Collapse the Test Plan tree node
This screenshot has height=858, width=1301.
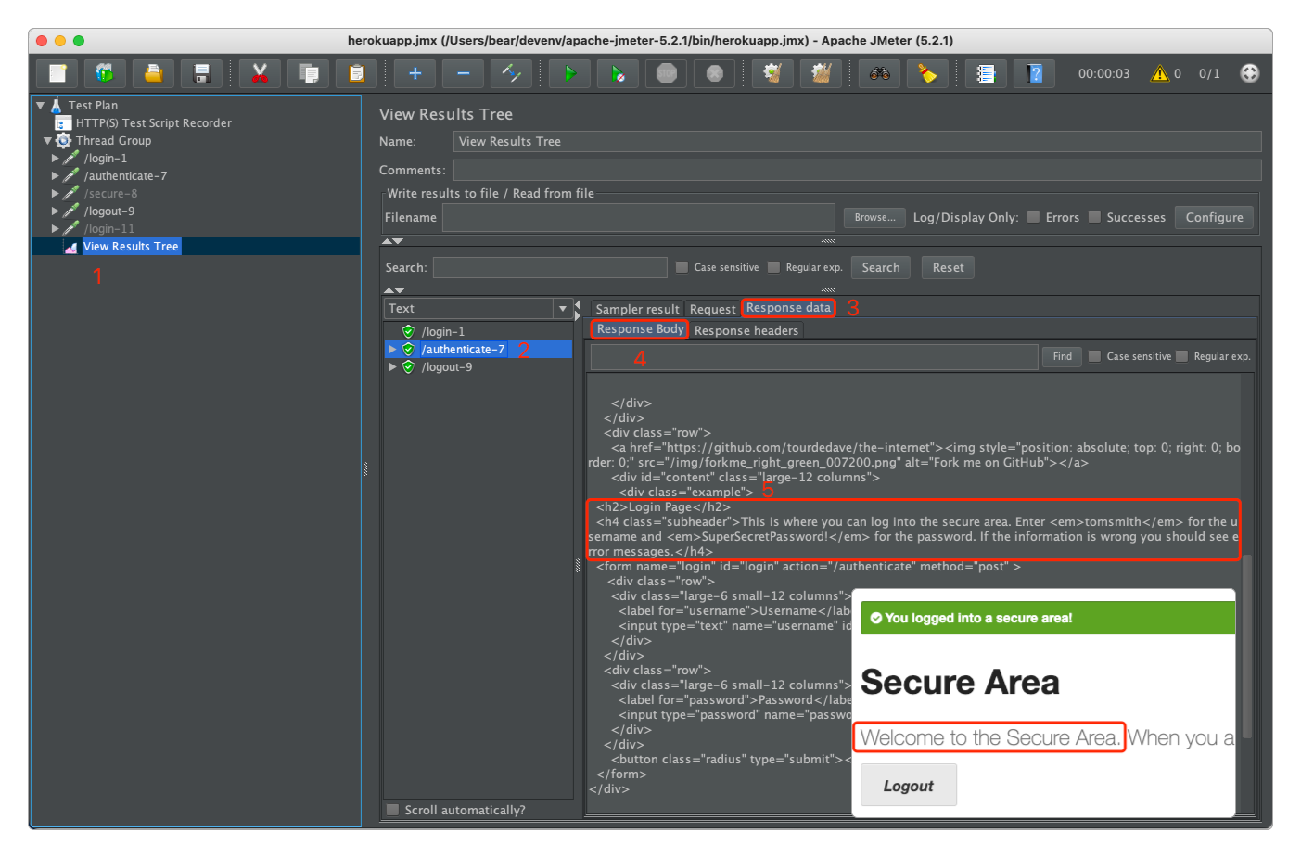pos(41,105)
